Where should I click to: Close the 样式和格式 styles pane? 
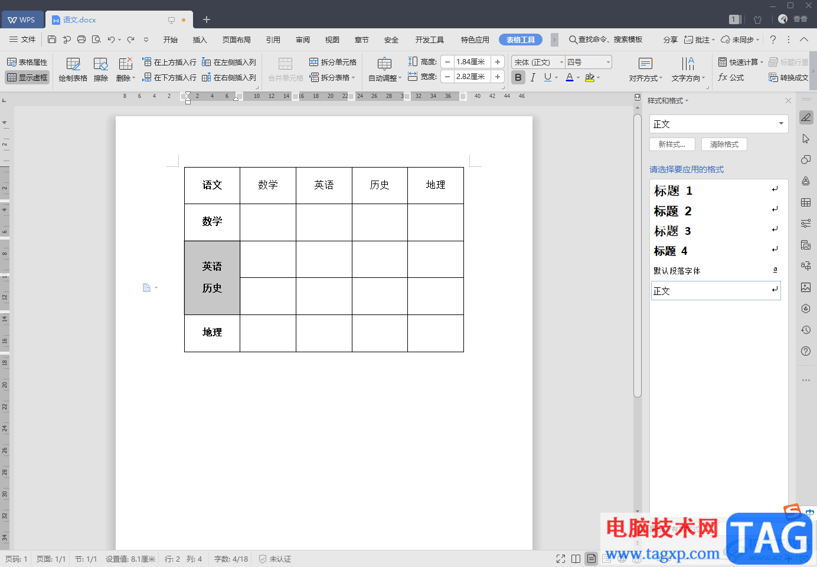point(788,101)
